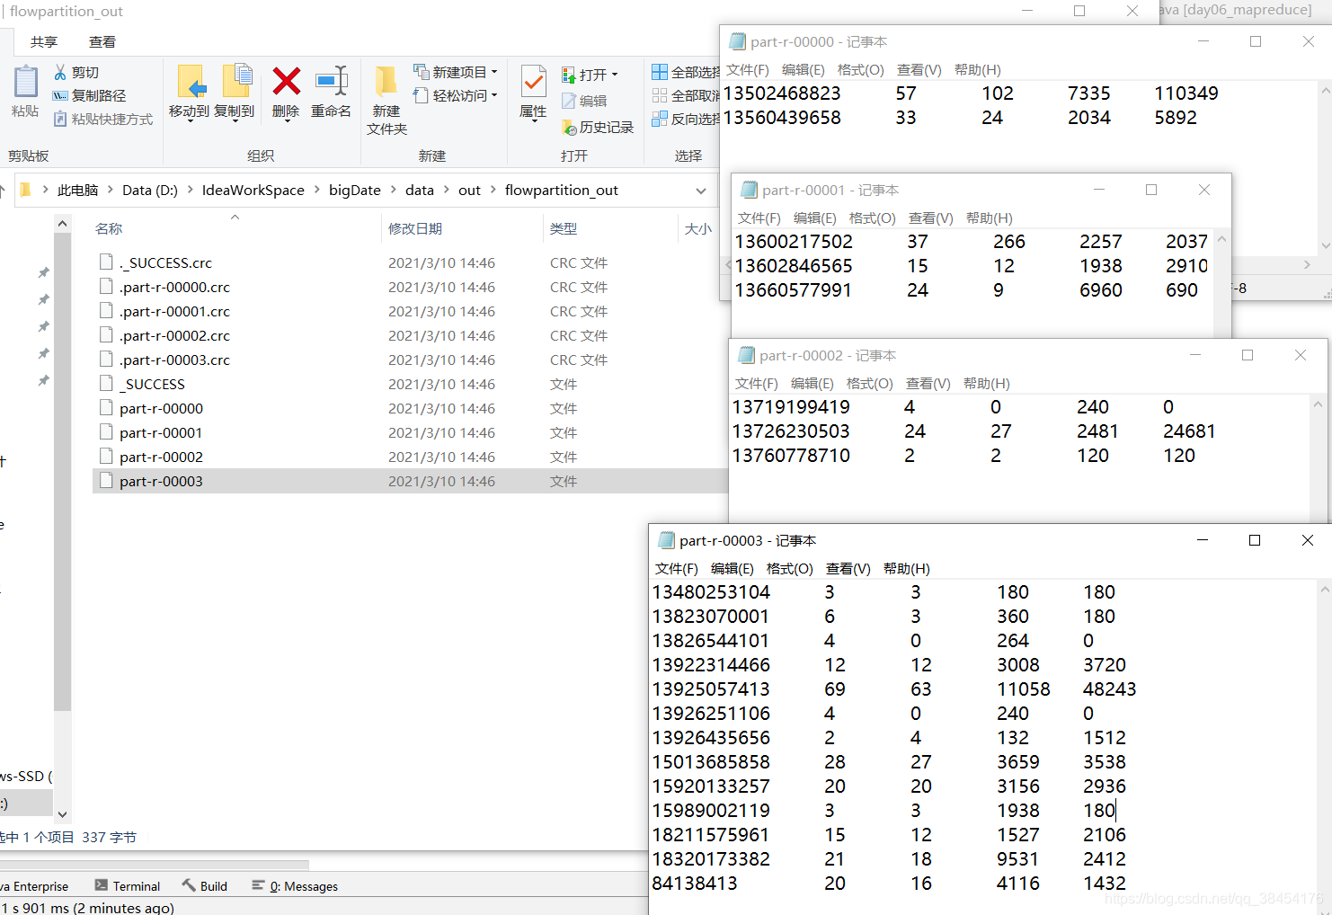The height and width of the screenshot is (915, 1332).
Task: Click value 24681 in part-r-00002 Notepad
Action: click(1189, 431)
